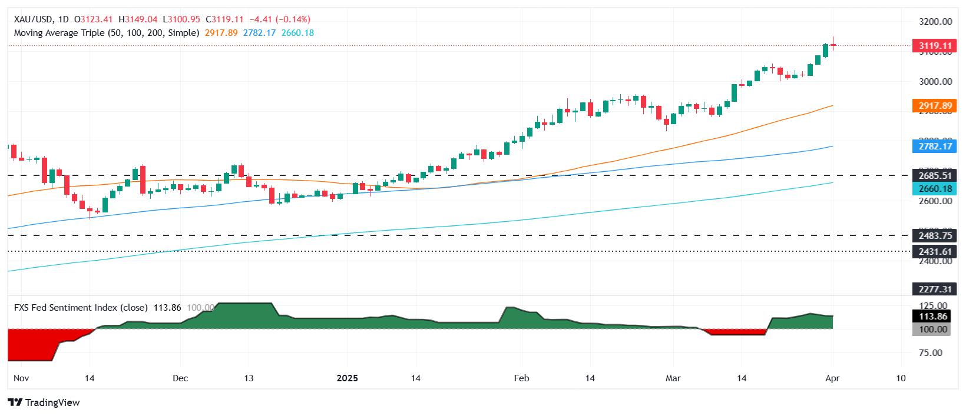Click the 13 date label on time axis
Image resolution: width=966 pixels, height=416 pixels.
click(x=249, y=378)
